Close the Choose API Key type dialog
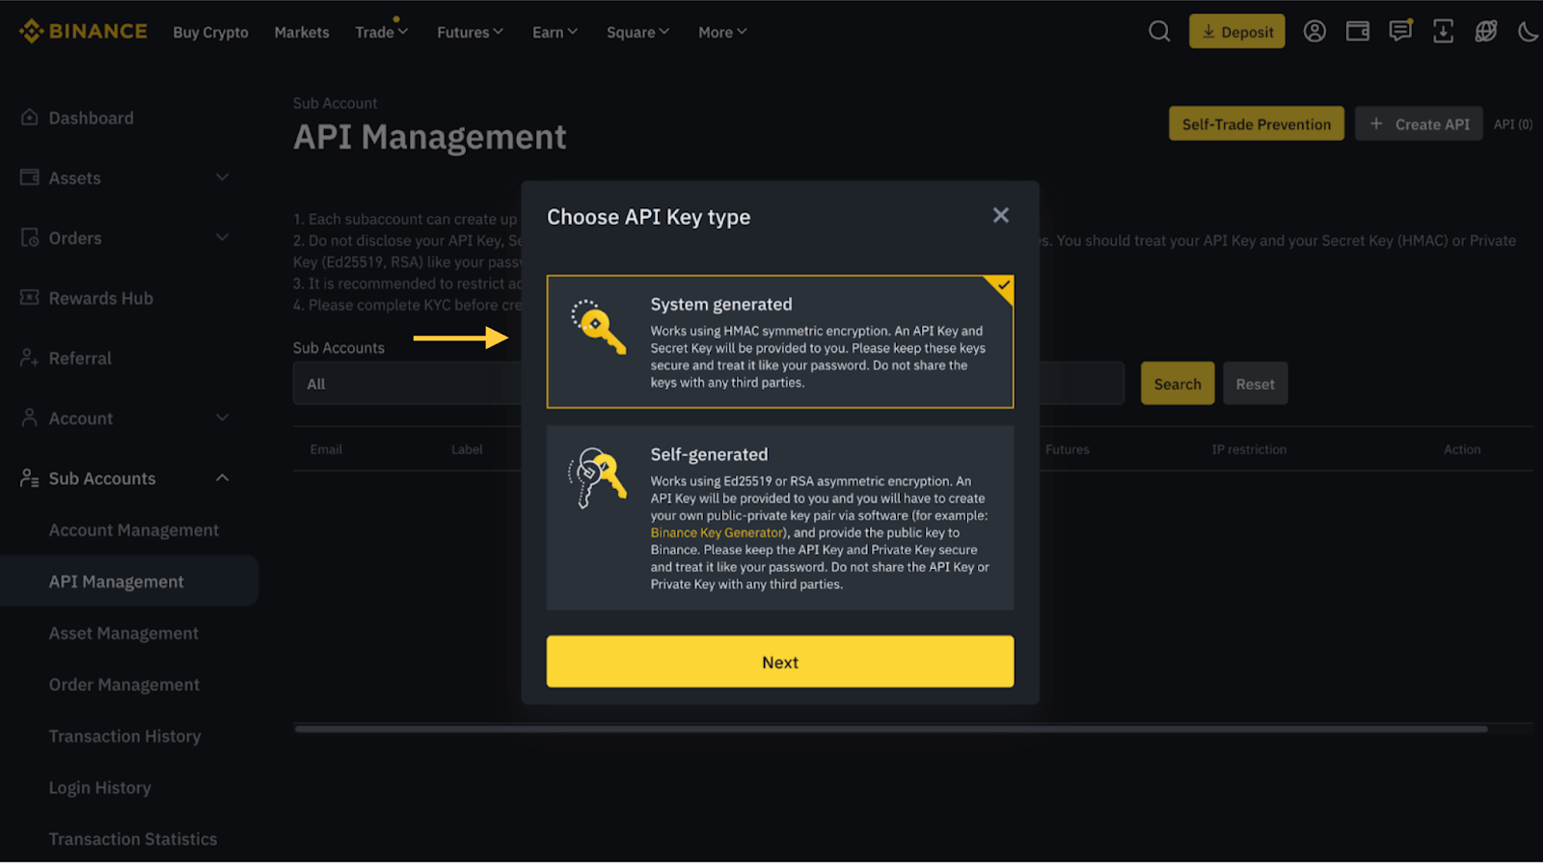The height and width of the screenshot is (865, 1543). pos(1001,216)
